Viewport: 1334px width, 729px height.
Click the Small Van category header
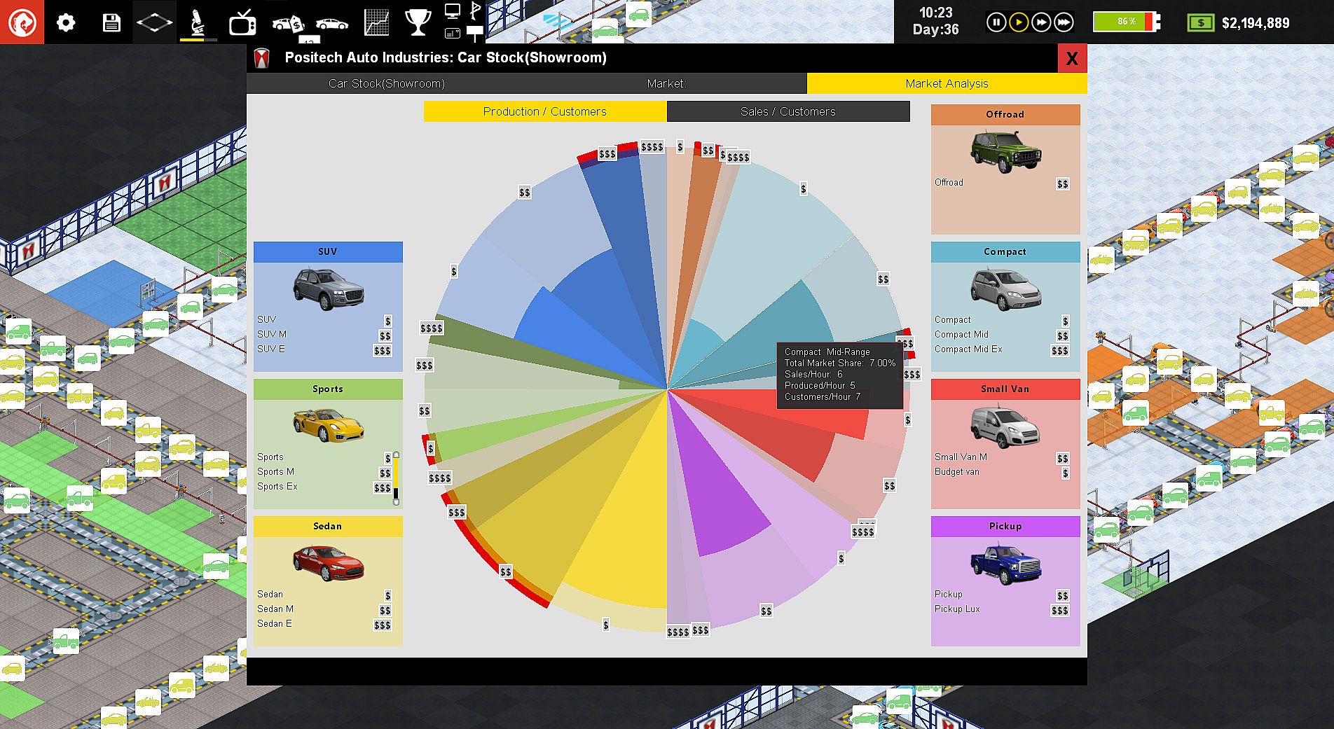click(1005, 389)
